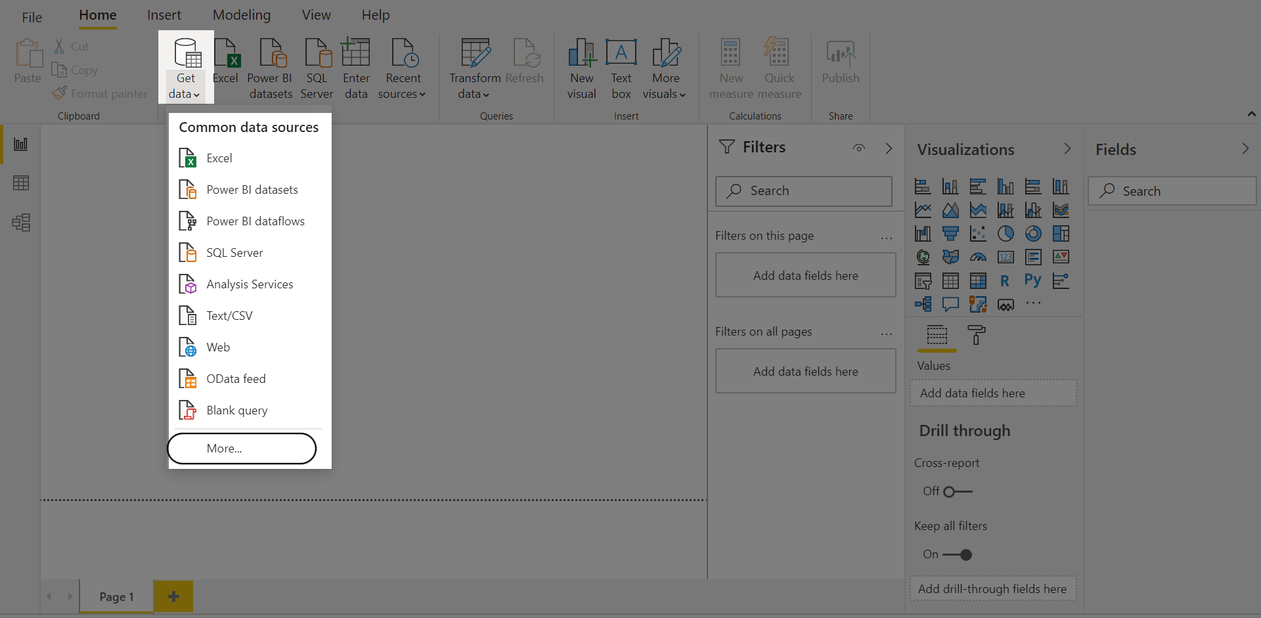Select the key influencers visual

pyautogui.click(x=1061, y=281)
